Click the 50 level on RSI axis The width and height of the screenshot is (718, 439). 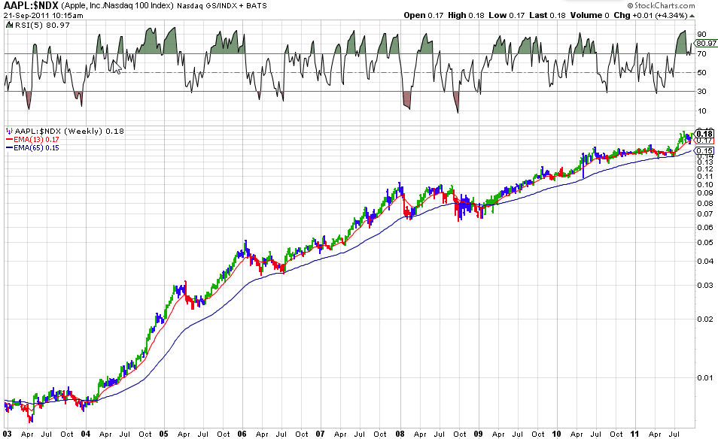701,72
